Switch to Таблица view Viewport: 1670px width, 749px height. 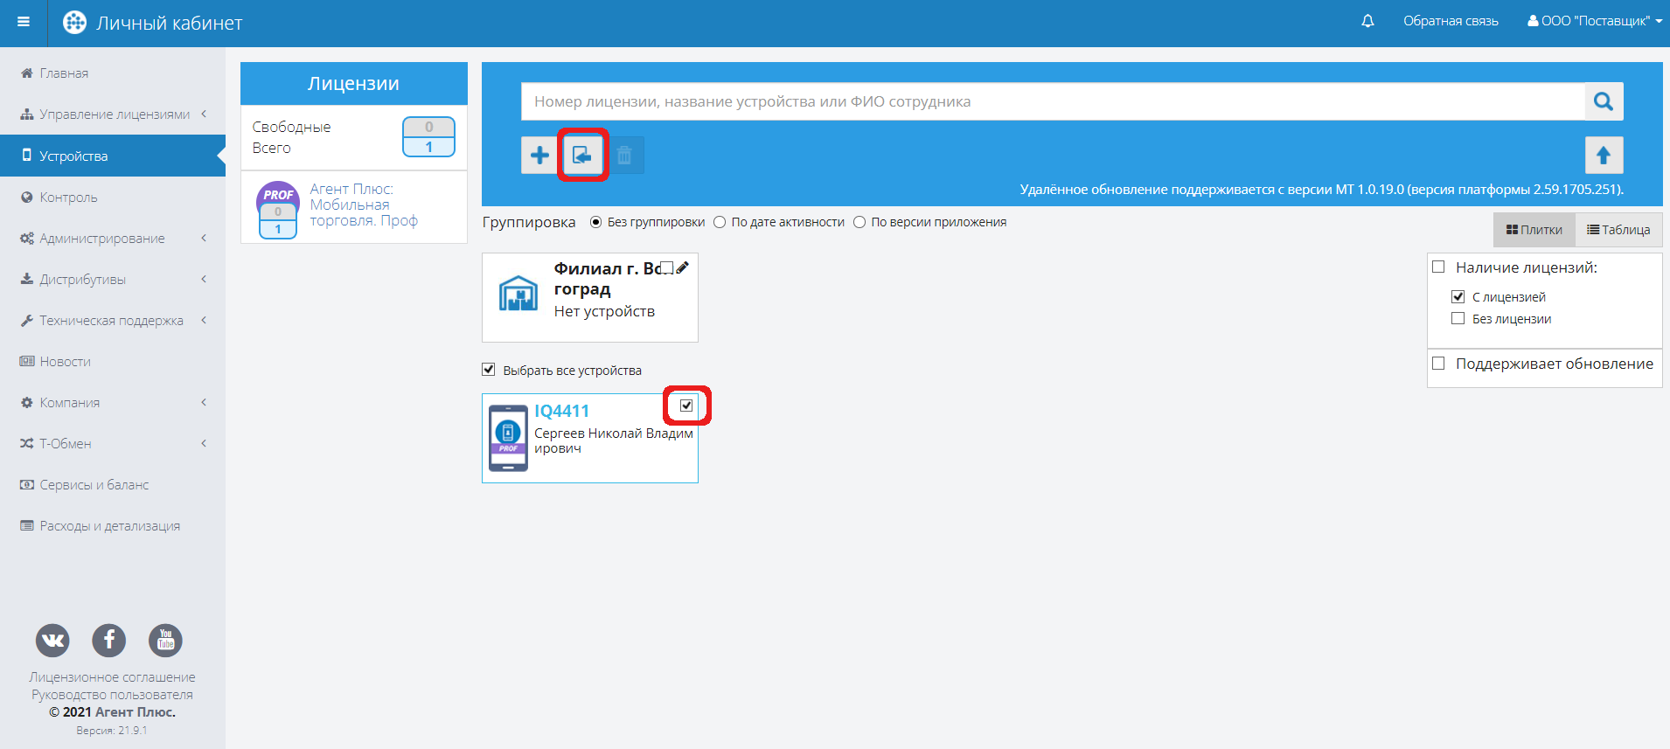pyautogui.click(x=1618, y=230)
